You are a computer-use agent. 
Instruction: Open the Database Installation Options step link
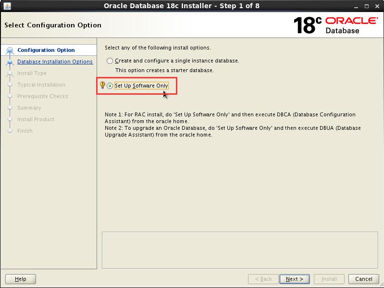(x=55, y=62)
